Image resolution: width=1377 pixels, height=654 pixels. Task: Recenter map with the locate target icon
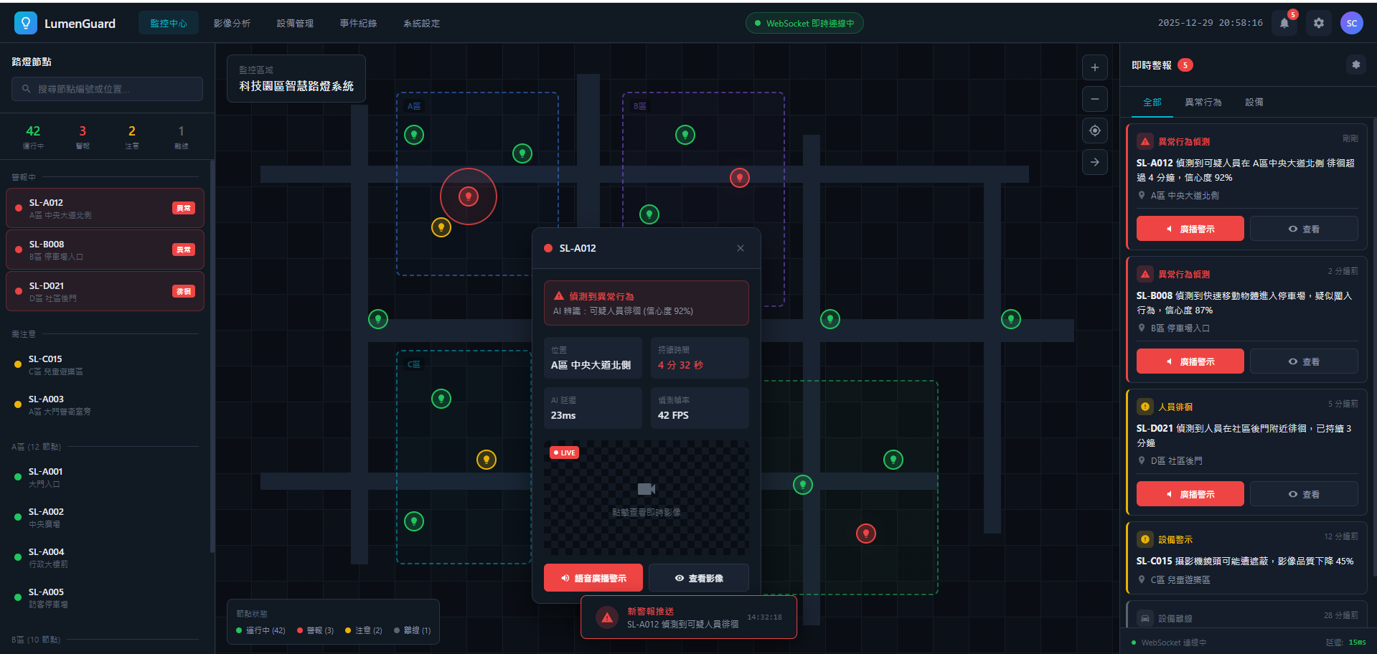click(1094, 131)
